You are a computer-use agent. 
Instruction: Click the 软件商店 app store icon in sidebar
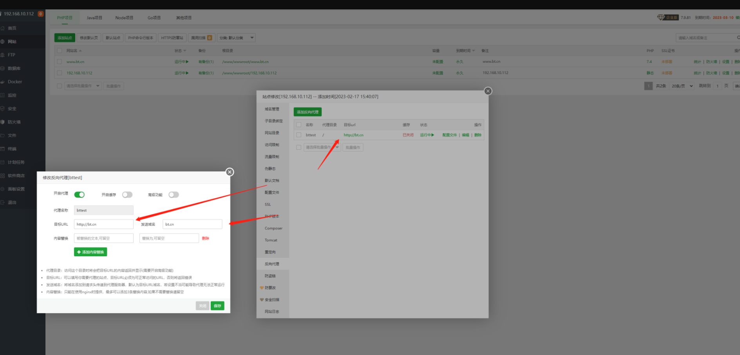click(x=2, y=176)
